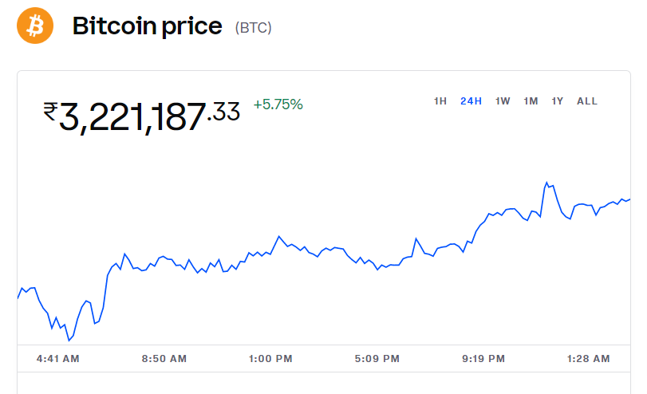Screen dimensions: 647x394
Task: Click the highest peak on the chart line
Action: (546, 183)
